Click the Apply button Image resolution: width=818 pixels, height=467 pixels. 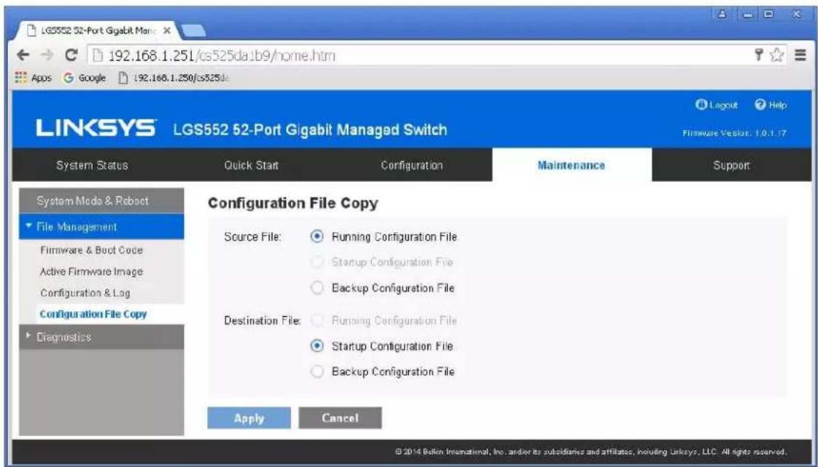click(249, 418)
